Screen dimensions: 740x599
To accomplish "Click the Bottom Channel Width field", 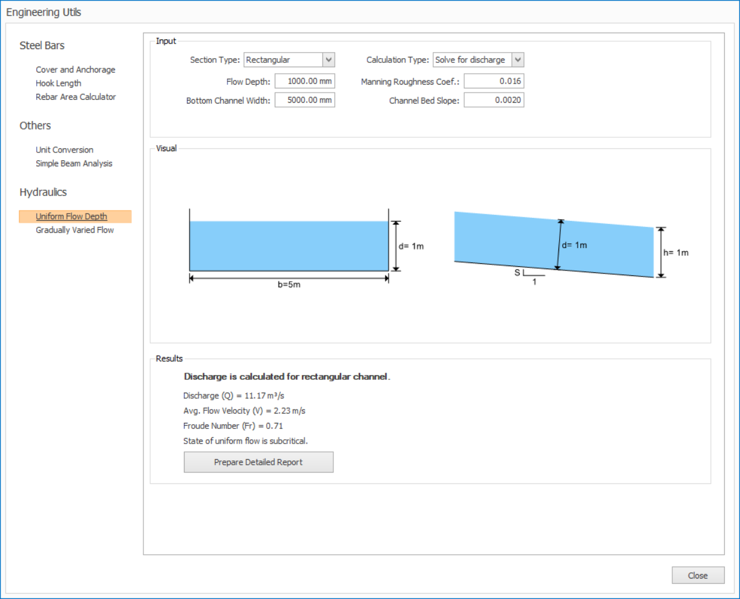I will [304, 100].
